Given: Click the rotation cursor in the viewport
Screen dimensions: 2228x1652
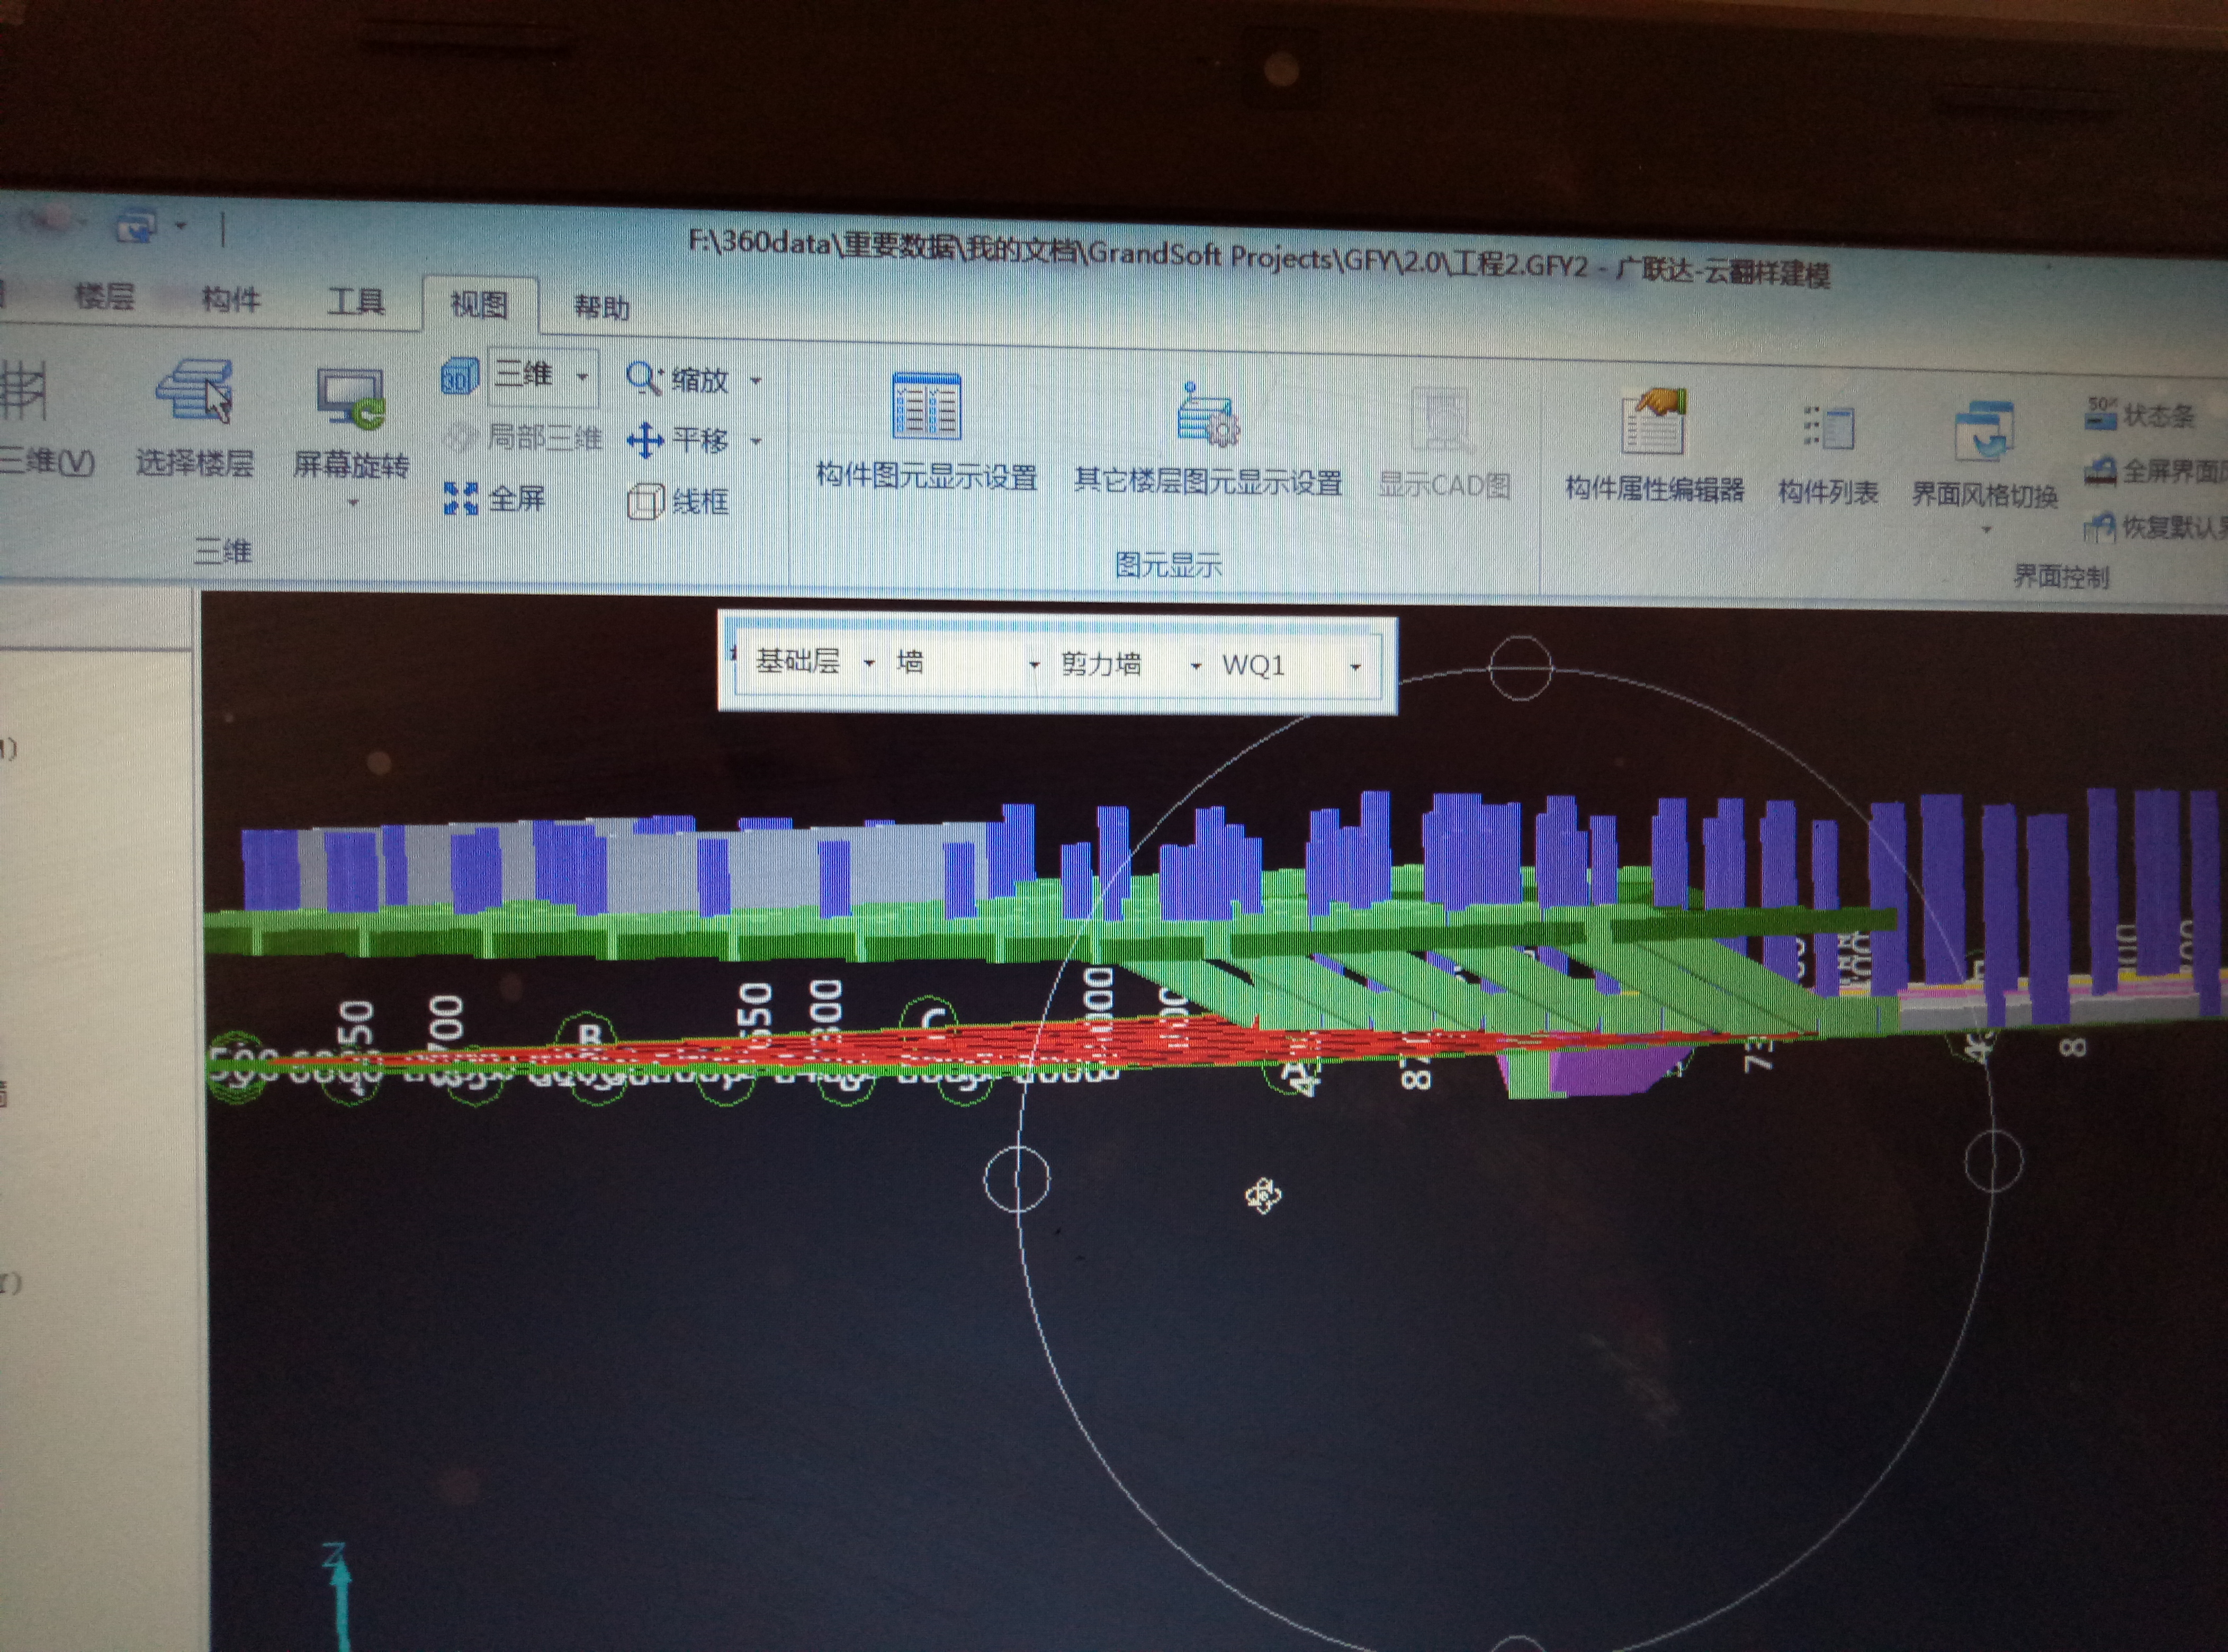Looking at the screenshot, I should 1263,1195.
